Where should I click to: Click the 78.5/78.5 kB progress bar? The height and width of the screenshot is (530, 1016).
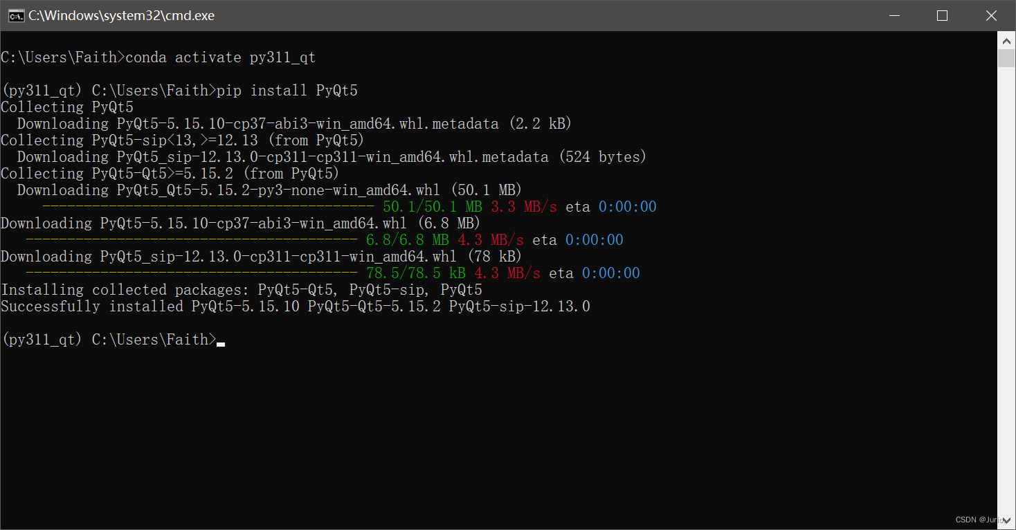(192, 273)
